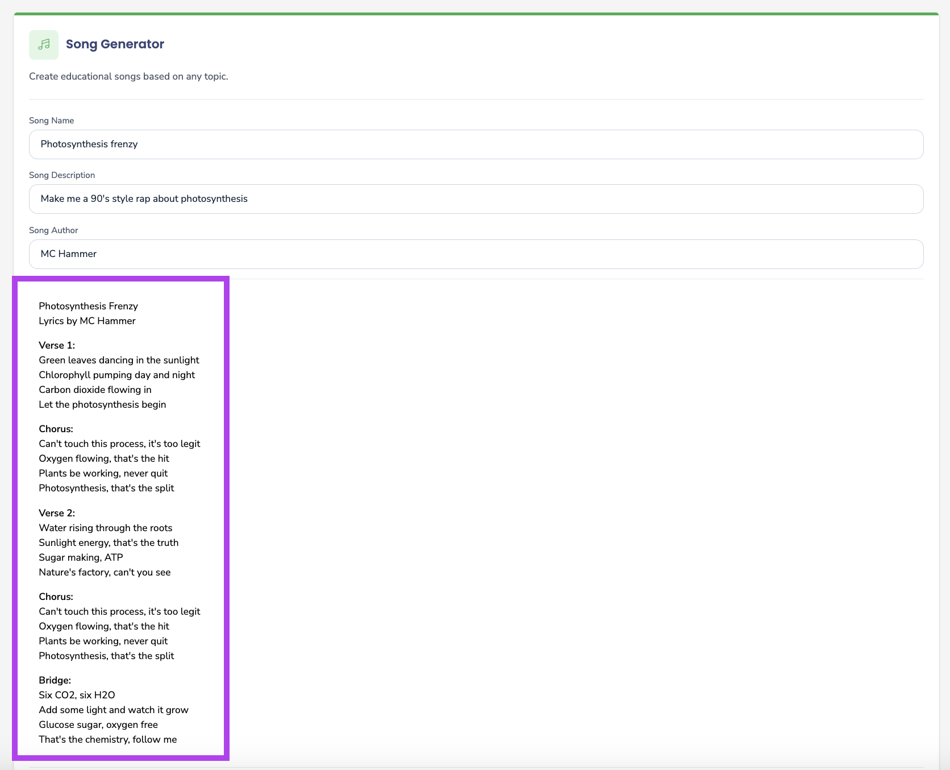Screen dimensions: 950x770
Task: Click the 'Water rising through the roots' line
Action: pyautogui.click(x=105, y=528)
